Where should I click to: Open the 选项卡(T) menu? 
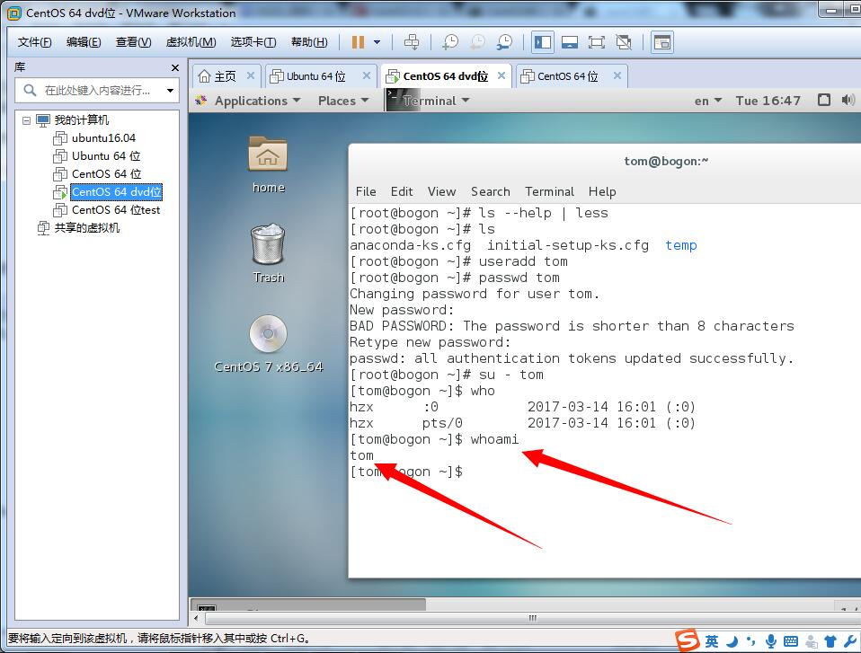[x=253, y=42]
